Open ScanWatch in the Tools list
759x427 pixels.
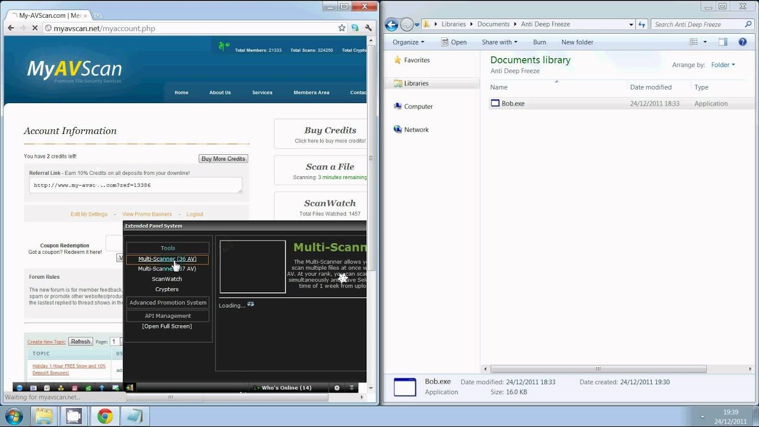pyautogui.click(x=167, y=279)
